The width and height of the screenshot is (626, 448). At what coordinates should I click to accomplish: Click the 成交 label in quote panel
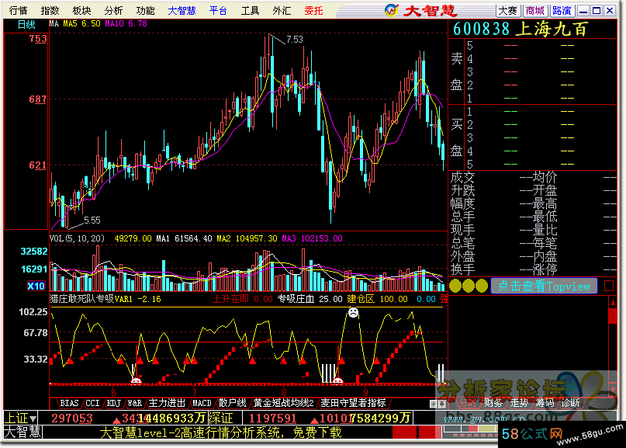click(x=463, y=177)
